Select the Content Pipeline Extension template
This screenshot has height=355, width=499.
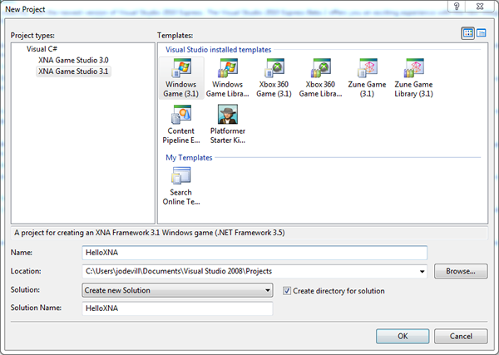(181, 125)
